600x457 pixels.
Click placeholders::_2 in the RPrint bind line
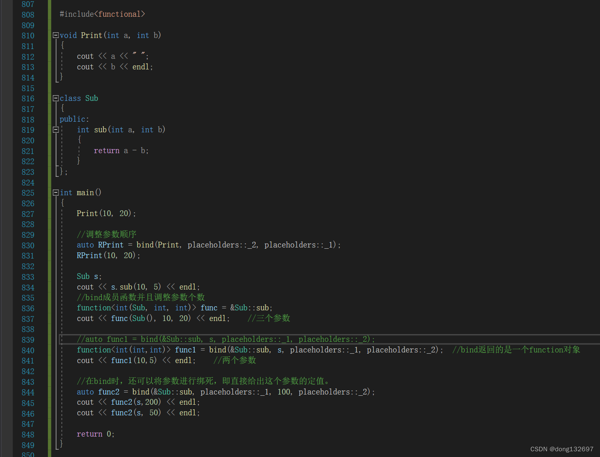[x=222, y=245]
